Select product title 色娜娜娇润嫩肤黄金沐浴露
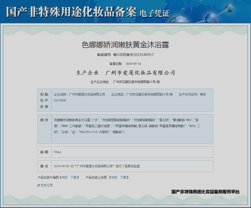 (x=125, y=45)
